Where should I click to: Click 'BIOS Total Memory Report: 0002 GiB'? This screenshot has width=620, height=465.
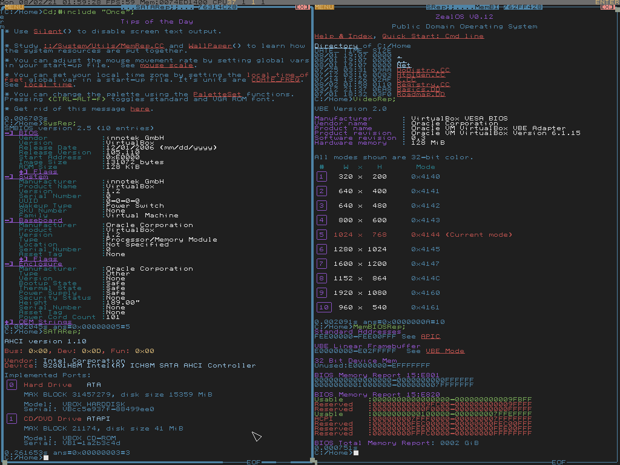coord(397,443)
